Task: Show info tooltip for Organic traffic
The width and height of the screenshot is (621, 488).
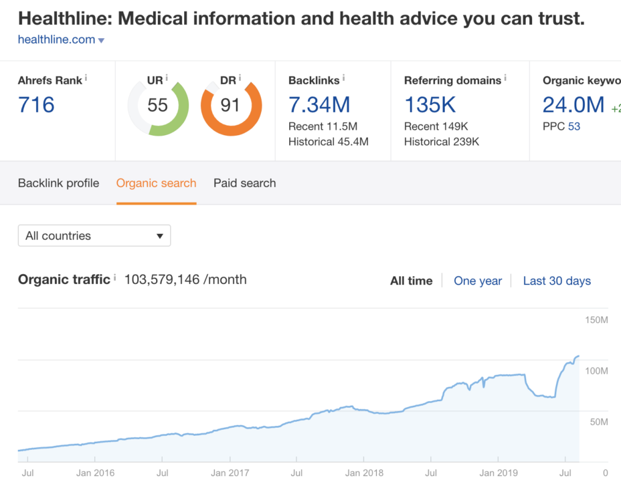Action: 115,277
